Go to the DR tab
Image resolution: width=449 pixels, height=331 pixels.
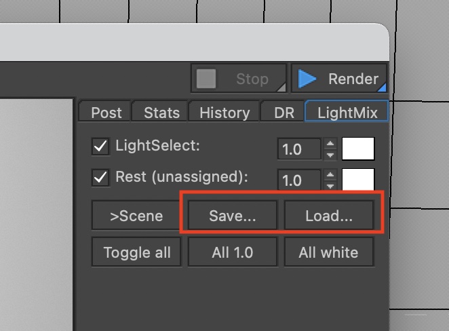coord(284,113)
